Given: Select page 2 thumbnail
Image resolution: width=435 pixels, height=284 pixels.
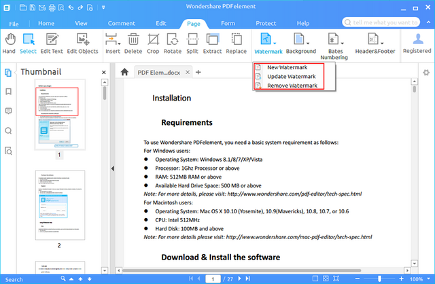Looking at the screenshot, I should click(x=60, y=205).
